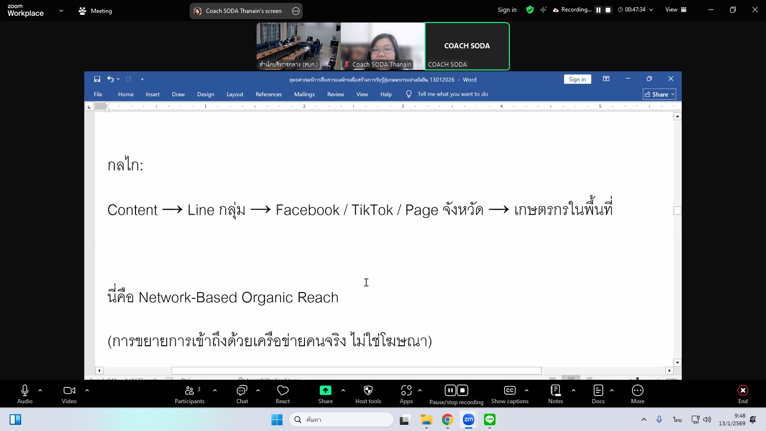End the Zoom meeting
766x431 pixels.
[x=743, y=394]
